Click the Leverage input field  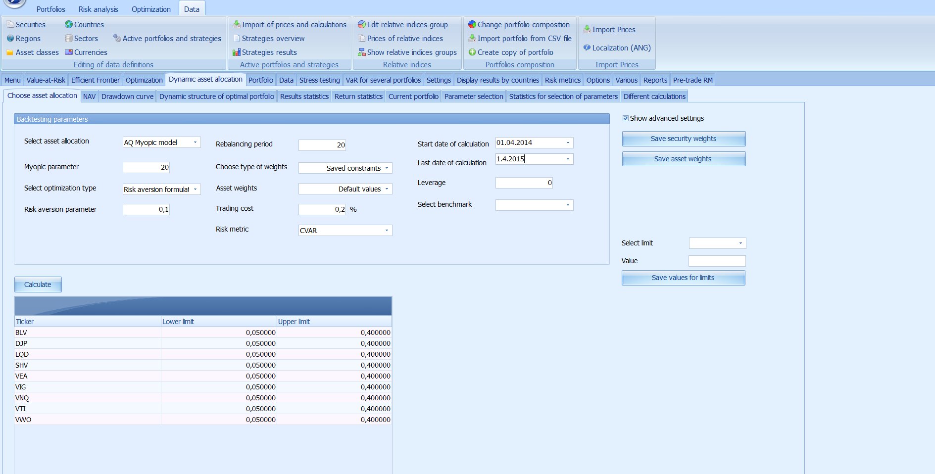tap(524, 183)
